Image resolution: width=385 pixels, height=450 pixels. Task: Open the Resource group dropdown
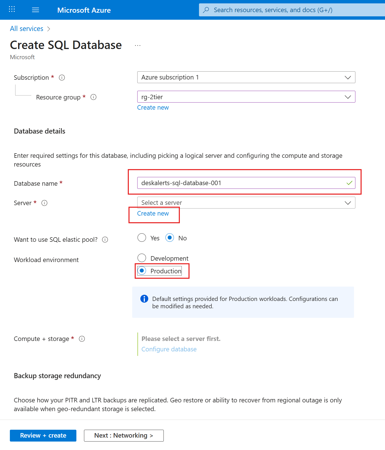coord(246,97)
